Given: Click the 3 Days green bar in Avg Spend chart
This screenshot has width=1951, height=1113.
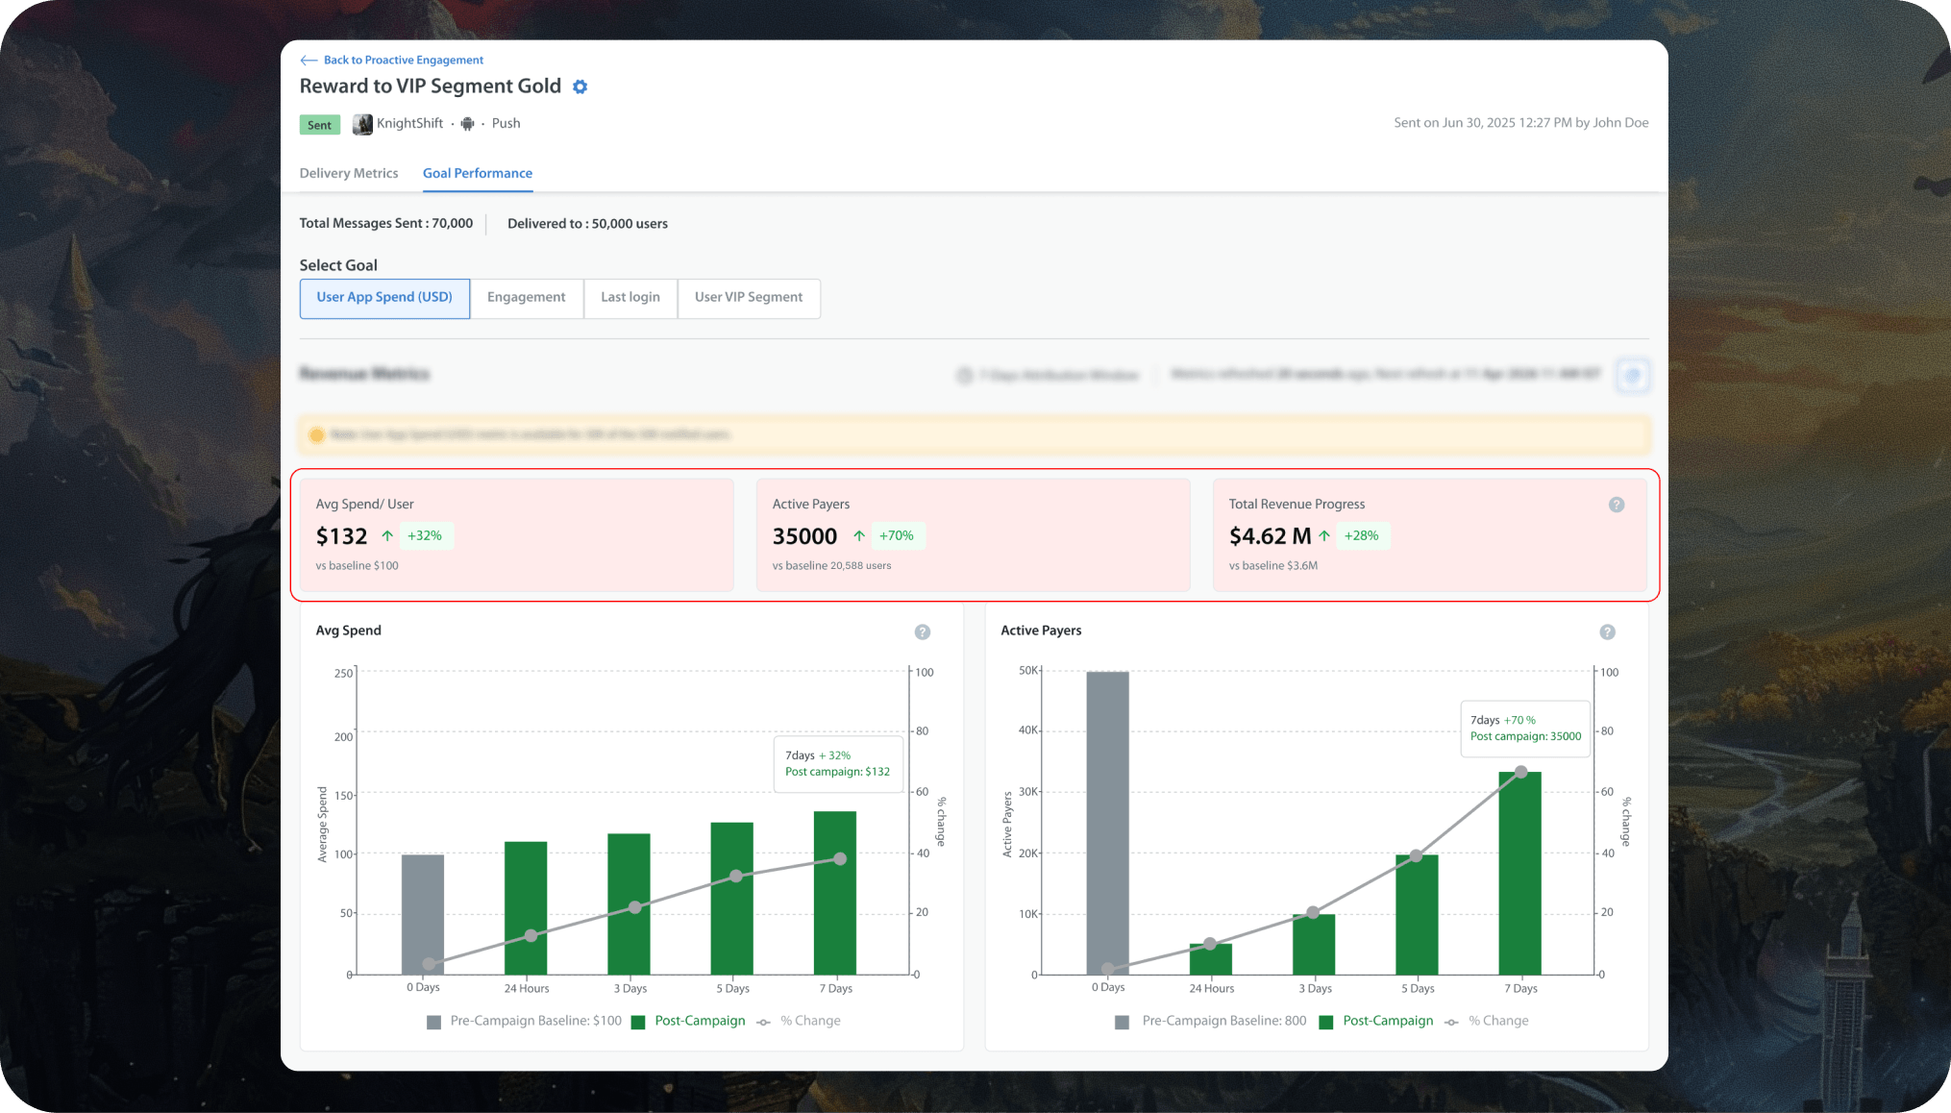Looking at the screenshot, I should click(x=629, y=903).
